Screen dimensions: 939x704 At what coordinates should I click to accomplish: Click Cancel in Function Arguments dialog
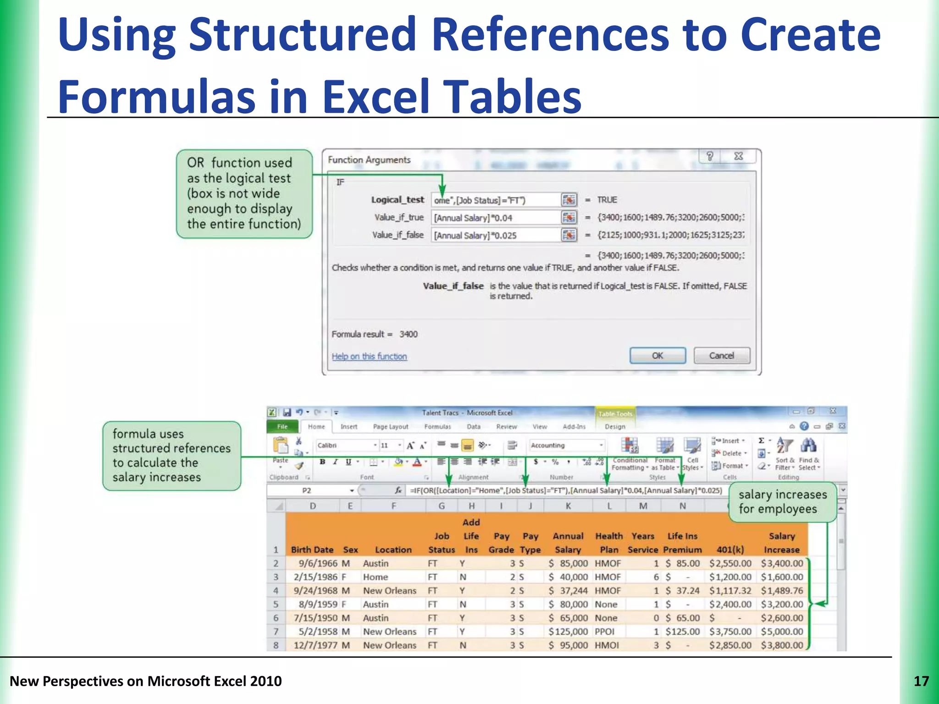tap(722, 355)
